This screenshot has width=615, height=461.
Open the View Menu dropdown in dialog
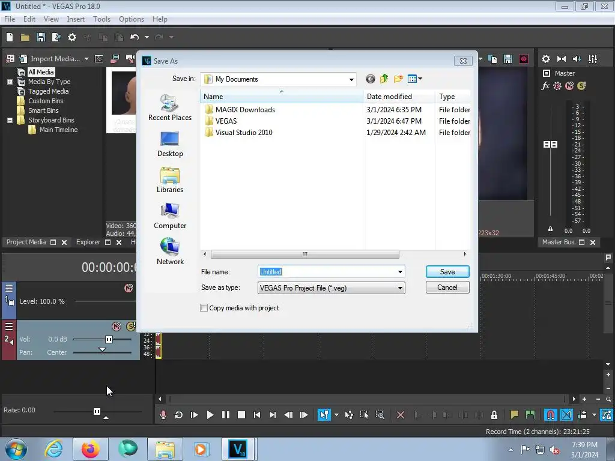(x=415, y=79)
